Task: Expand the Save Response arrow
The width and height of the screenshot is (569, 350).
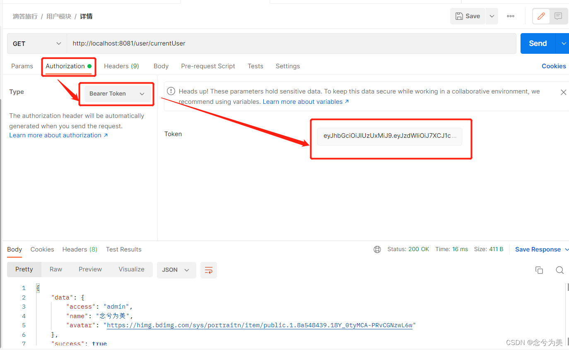Action: pos(567,249)
